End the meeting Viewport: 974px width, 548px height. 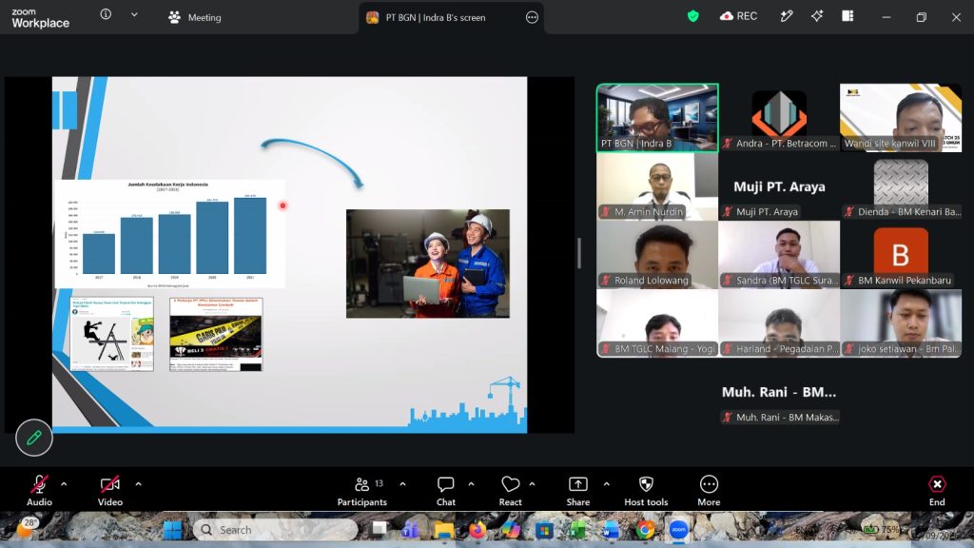pos(937,490)
